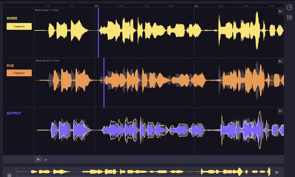Click the Capture button under DUB
This screenshot has width=295, height=177.
click(19, 73)
